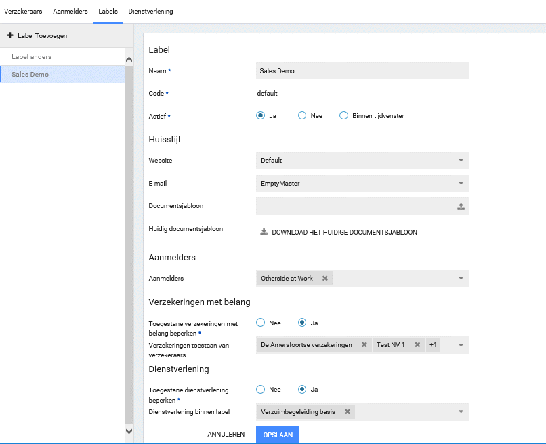
Task: Switch to the Verzekeraars tab
Action: (24, 12)
